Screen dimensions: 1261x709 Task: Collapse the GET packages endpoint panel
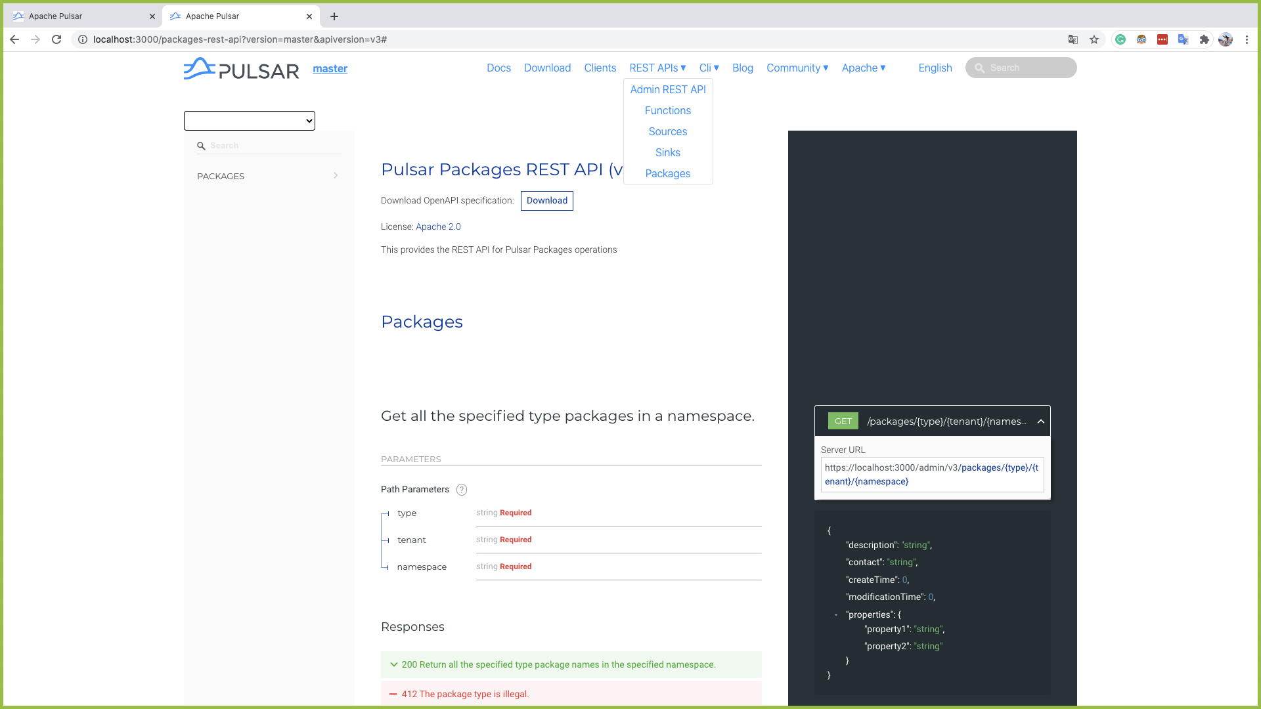coord(1041,421)
